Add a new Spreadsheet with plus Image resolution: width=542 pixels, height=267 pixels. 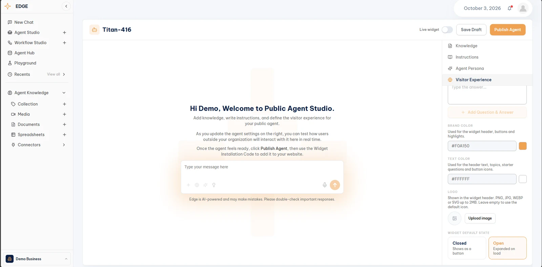(x=64, y=135)
